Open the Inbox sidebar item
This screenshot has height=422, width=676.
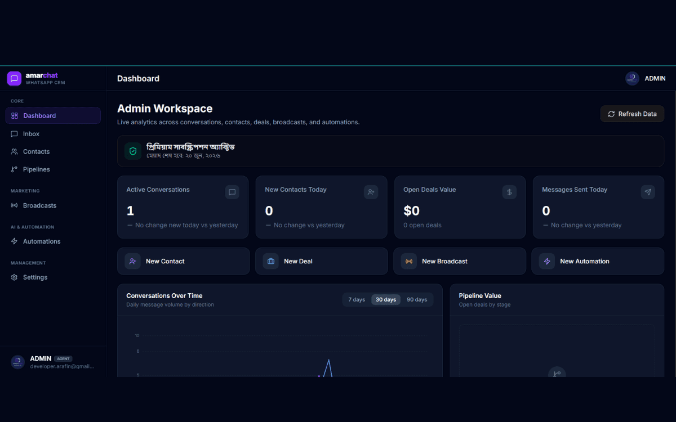[53, 134]
